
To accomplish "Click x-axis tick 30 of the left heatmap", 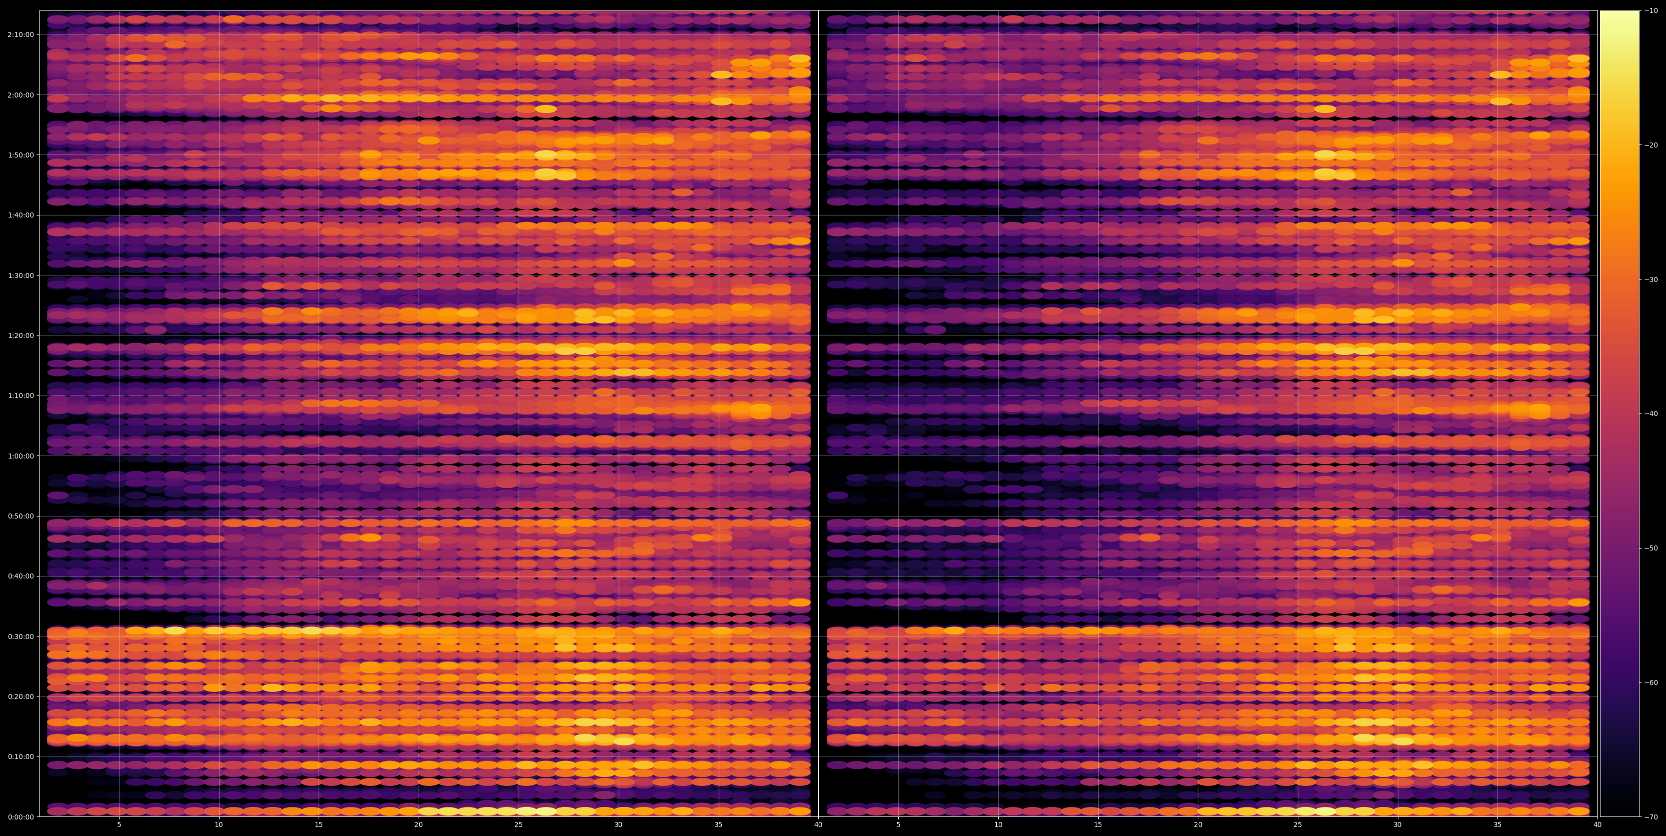I will click(618, 825).
